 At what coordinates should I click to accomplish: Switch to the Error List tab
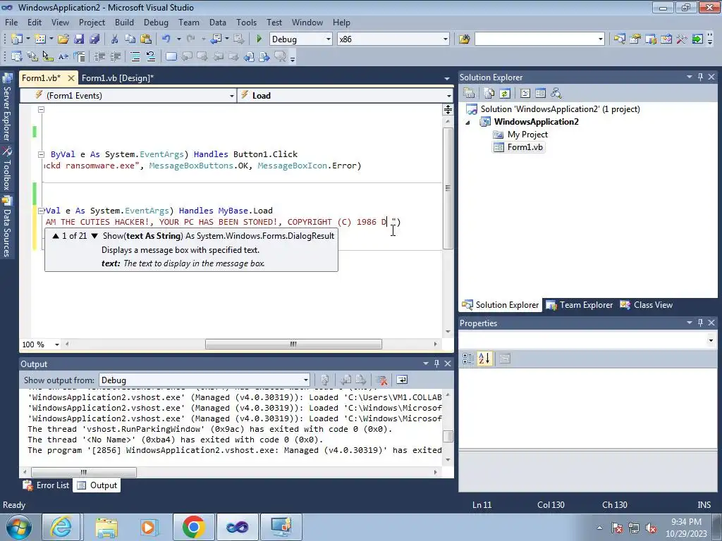click(47, 485)
